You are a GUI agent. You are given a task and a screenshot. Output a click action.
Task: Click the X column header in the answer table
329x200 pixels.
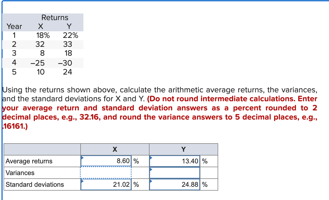[115, 149]
